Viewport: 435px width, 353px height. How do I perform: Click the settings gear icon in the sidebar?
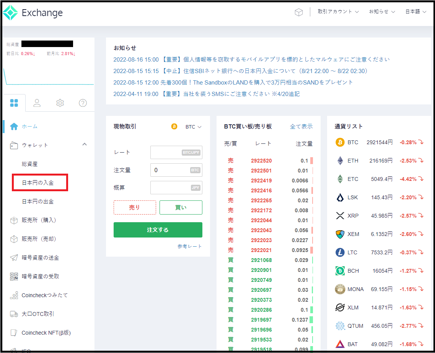[60, 102]
